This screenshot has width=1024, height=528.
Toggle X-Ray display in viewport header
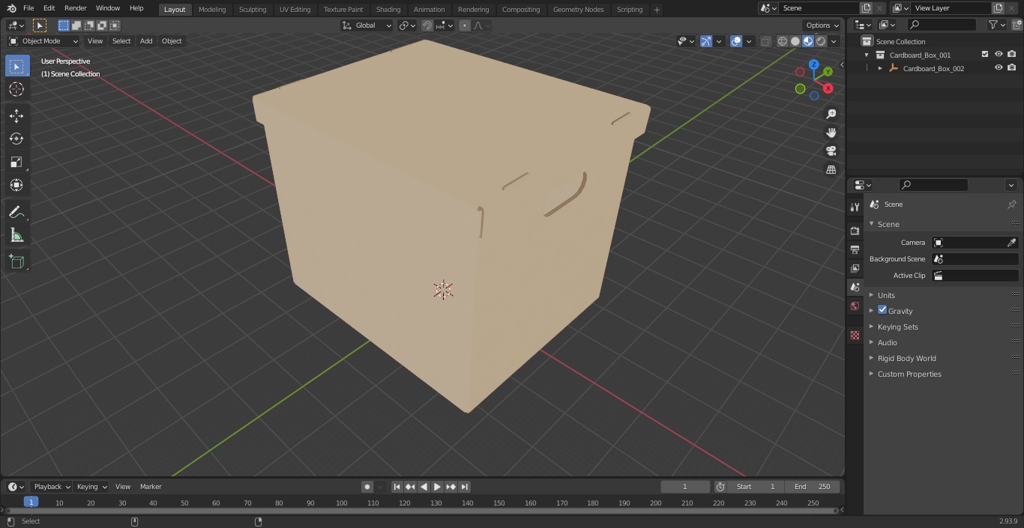click(x=766, y=41)
